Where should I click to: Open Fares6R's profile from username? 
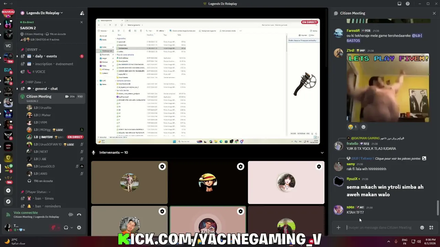pos(353,31)
